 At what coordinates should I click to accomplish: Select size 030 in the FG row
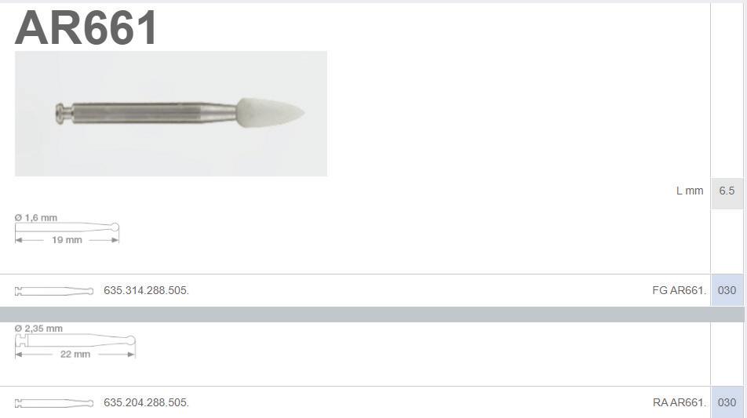point(727,290)
